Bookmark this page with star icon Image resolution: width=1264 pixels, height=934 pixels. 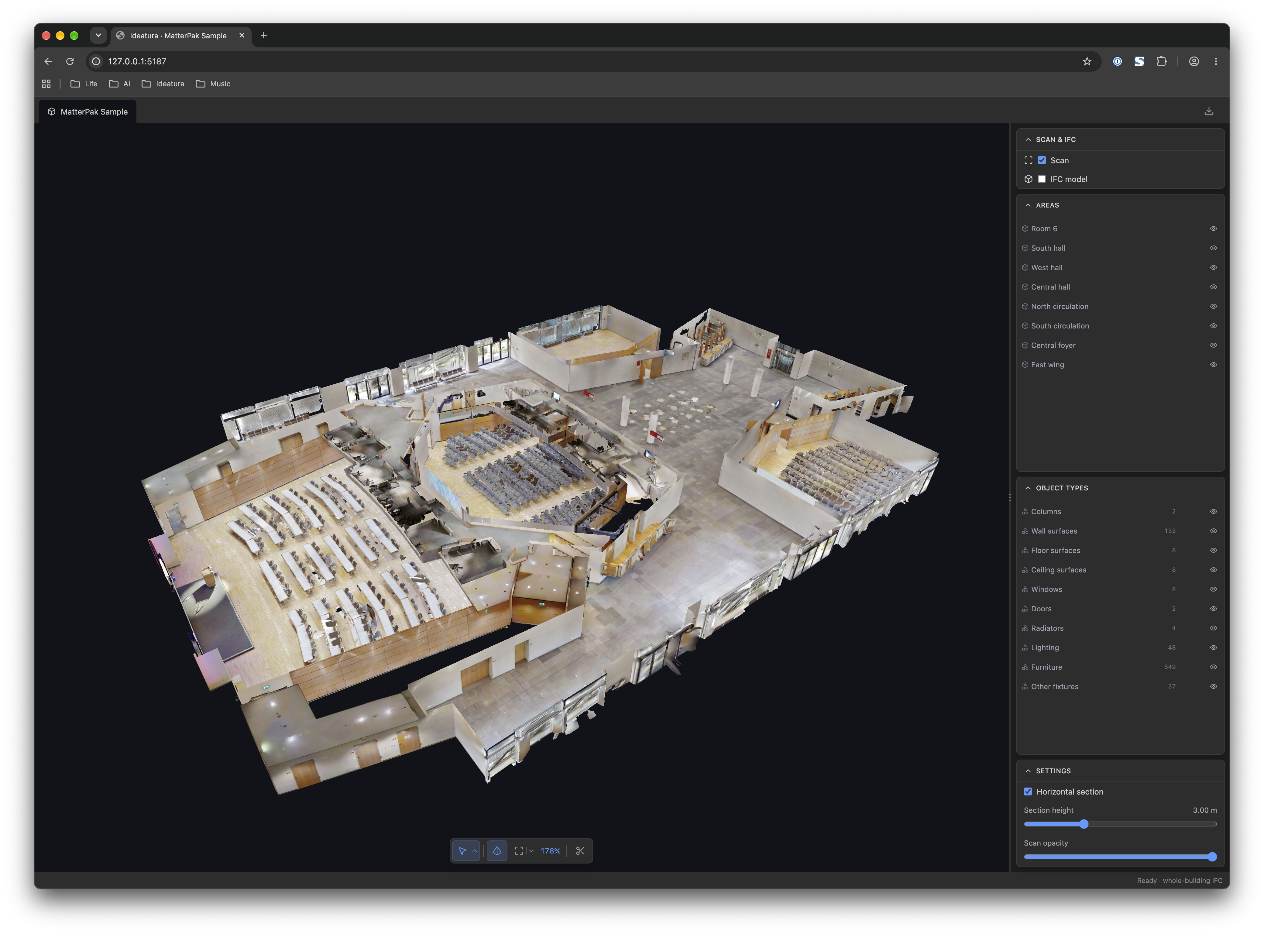point(1087,62)
